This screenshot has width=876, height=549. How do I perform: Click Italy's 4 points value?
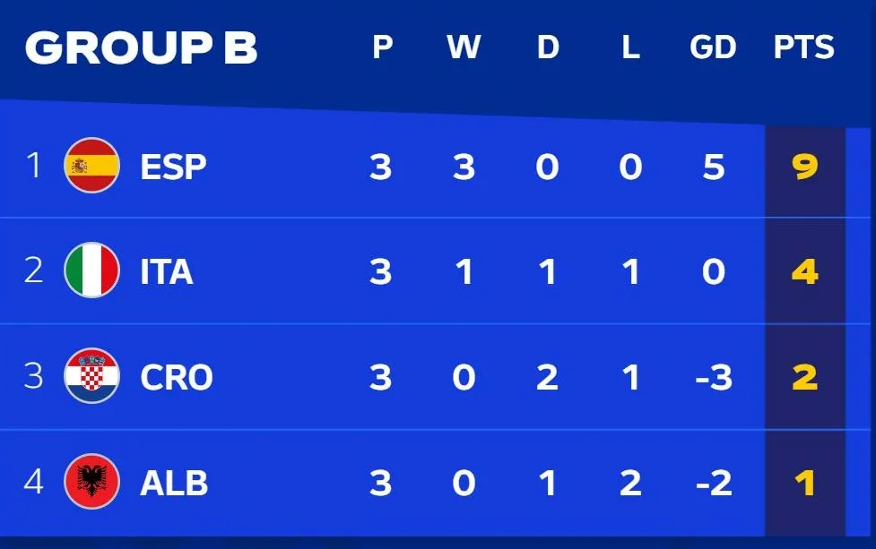click(x=804, y=271)
